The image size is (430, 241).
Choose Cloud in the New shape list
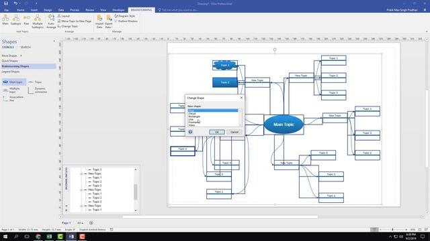[192, 114]
